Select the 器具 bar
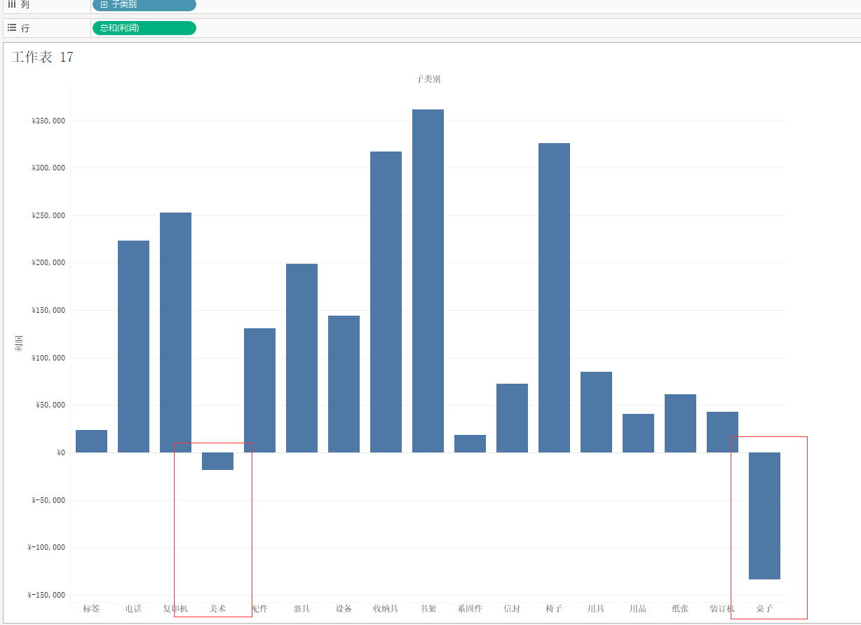This screenshot has height=625, width=861. click(301, 358)
